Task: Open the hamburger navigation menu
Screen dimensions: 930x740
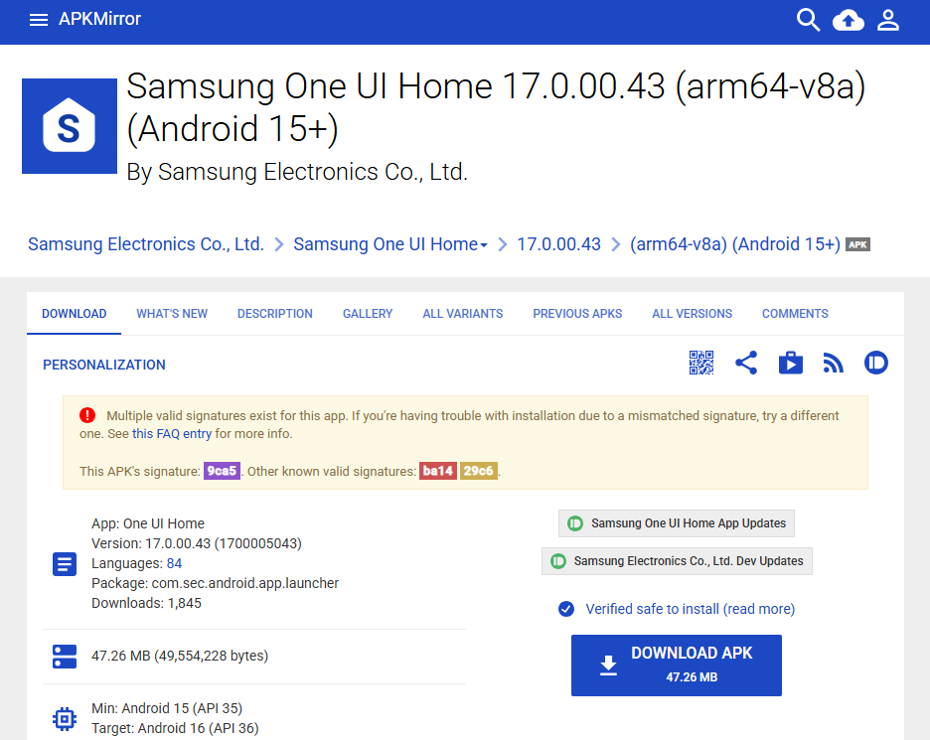Action: 39,20
